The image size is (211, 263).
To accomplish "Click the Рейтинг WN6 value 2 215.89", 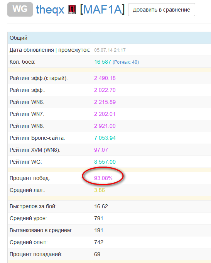I will (105, 102).
